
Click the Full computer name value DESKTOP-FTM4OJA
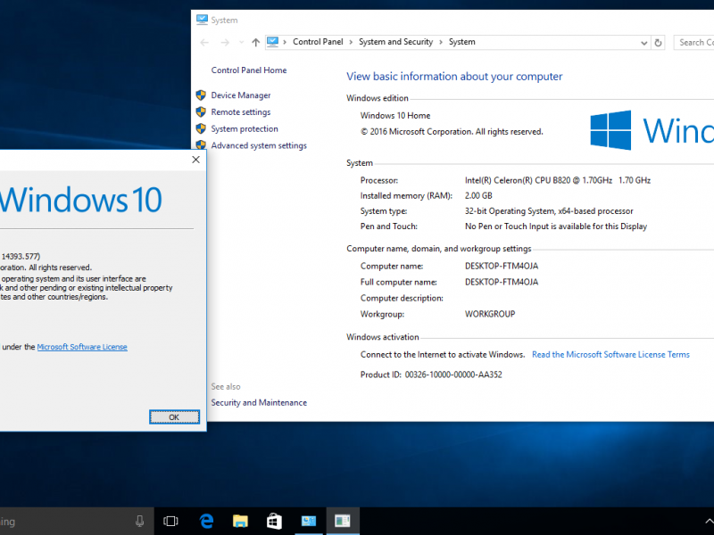click(502, 282)
